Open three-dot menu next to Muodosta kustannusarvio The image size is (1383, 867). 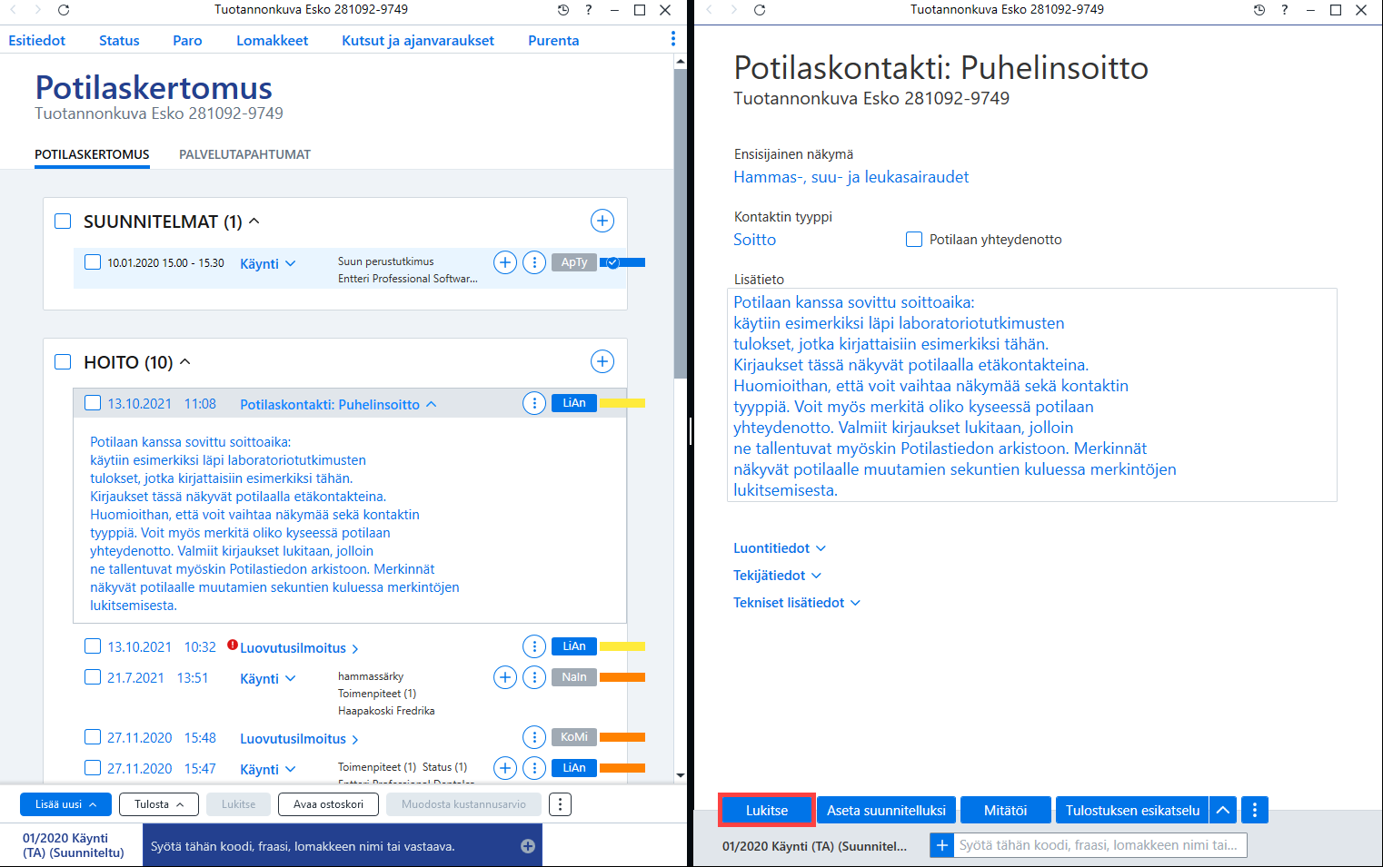pyautogui.click(x=561, y=804)
